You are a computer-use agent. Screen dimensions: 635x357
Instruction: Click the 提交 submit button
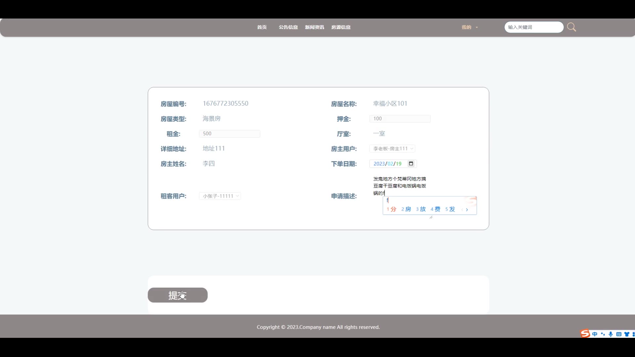coord(178,295)
